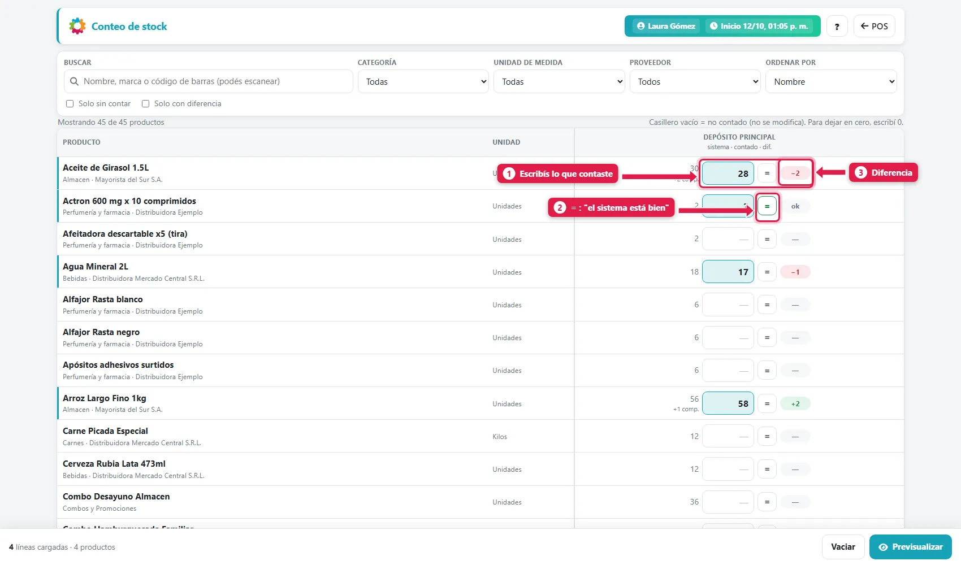Screen dimensions: 961x565
Task: Check the Solo con diferencia checkbox
Action: (145, 103)
